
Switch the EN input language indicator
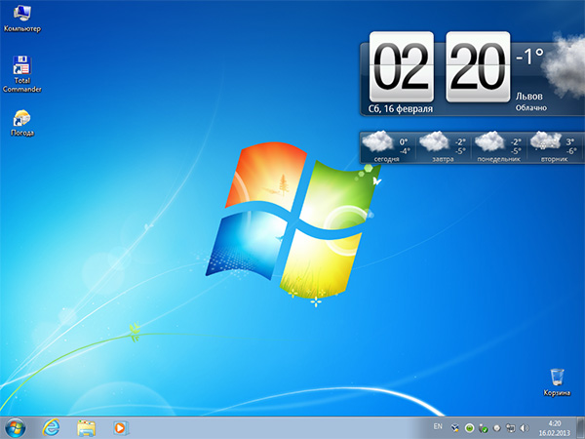click(x=437, y=427)
